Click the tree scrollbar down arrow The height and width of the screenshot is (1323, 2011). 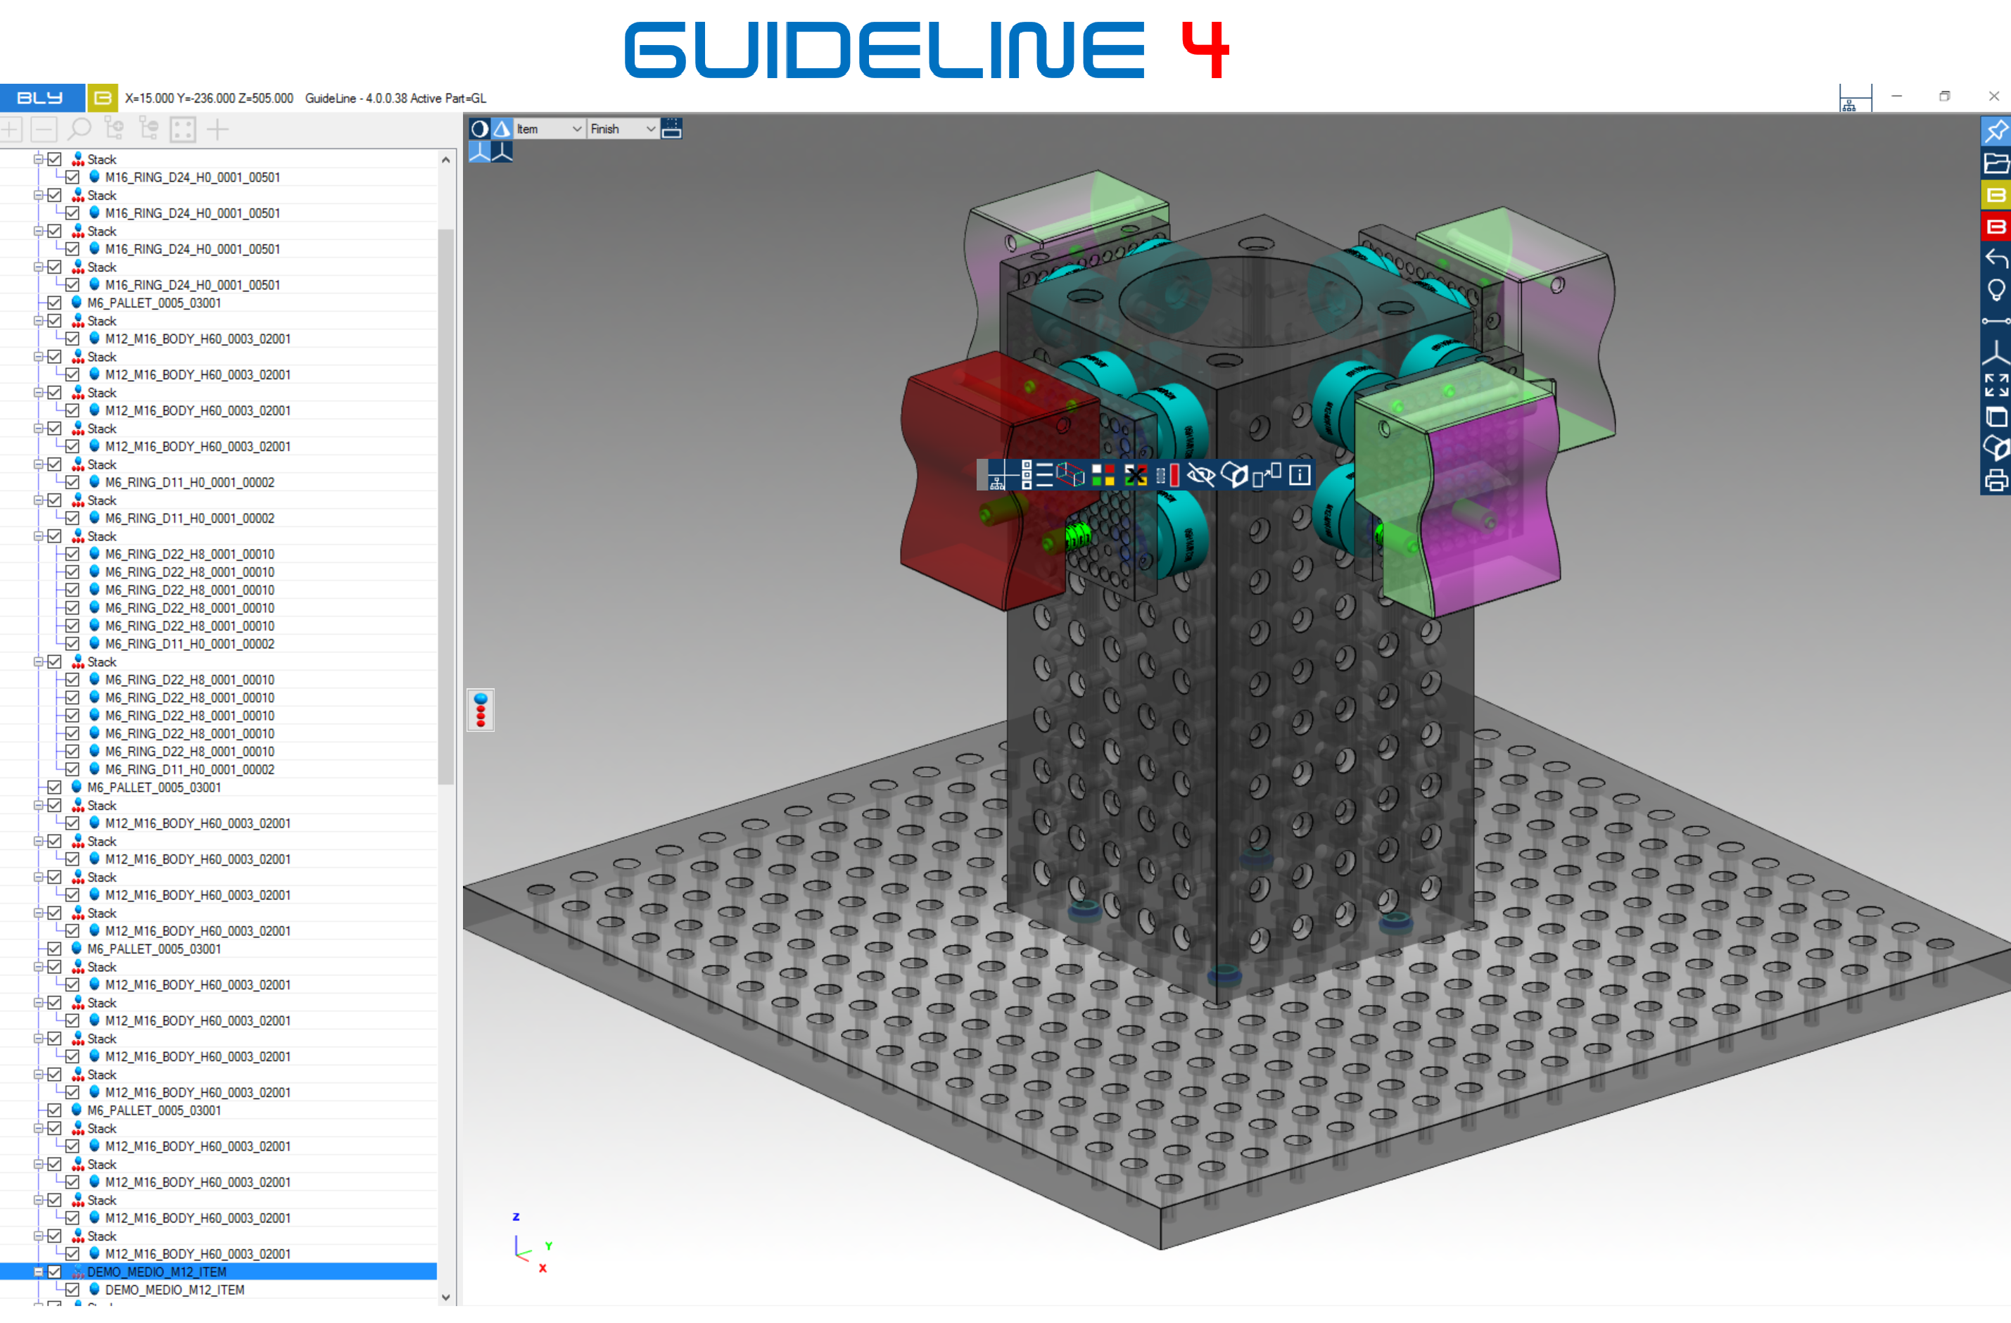click(x=445, y=1298)
